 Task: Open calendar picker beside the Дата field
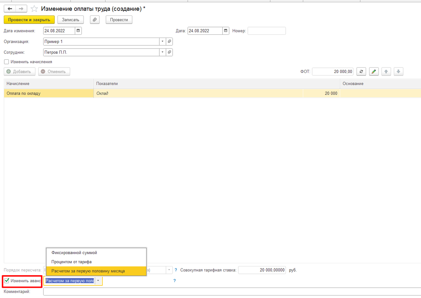(x=226, y=31)
